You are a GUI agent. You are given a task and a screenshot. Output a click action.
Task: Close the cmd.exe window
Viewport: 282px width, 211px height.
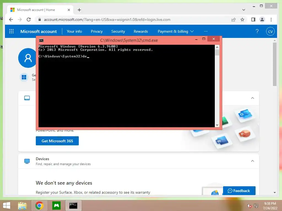point(214,39)
